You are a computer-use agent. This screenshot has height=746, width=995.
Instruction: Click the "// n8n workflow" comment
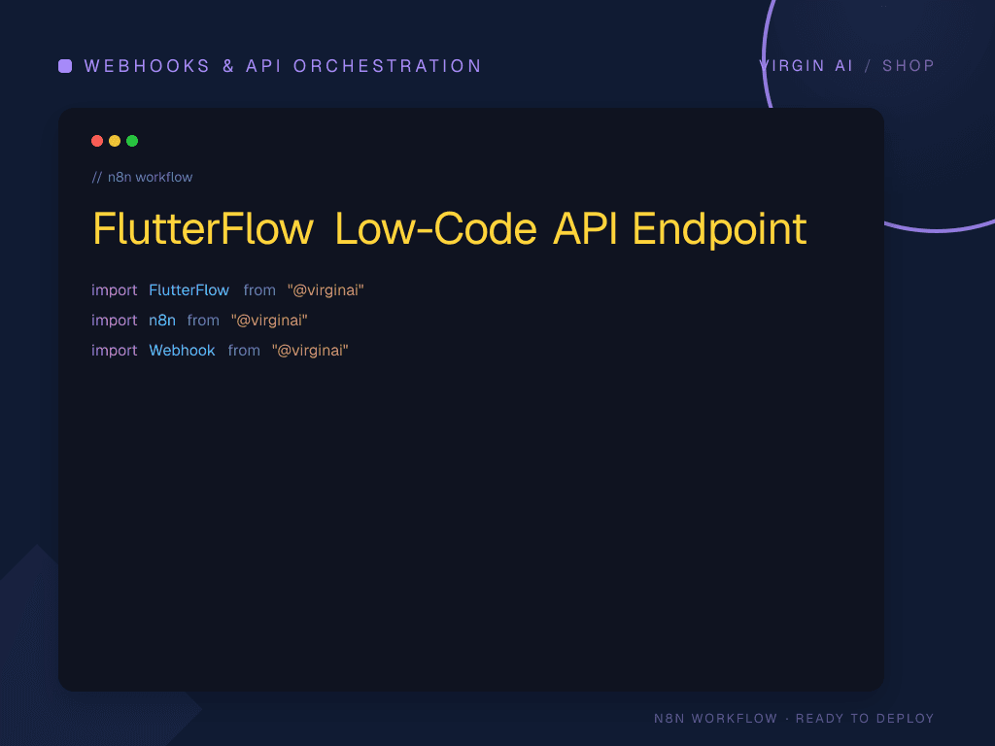pos(142,177)
